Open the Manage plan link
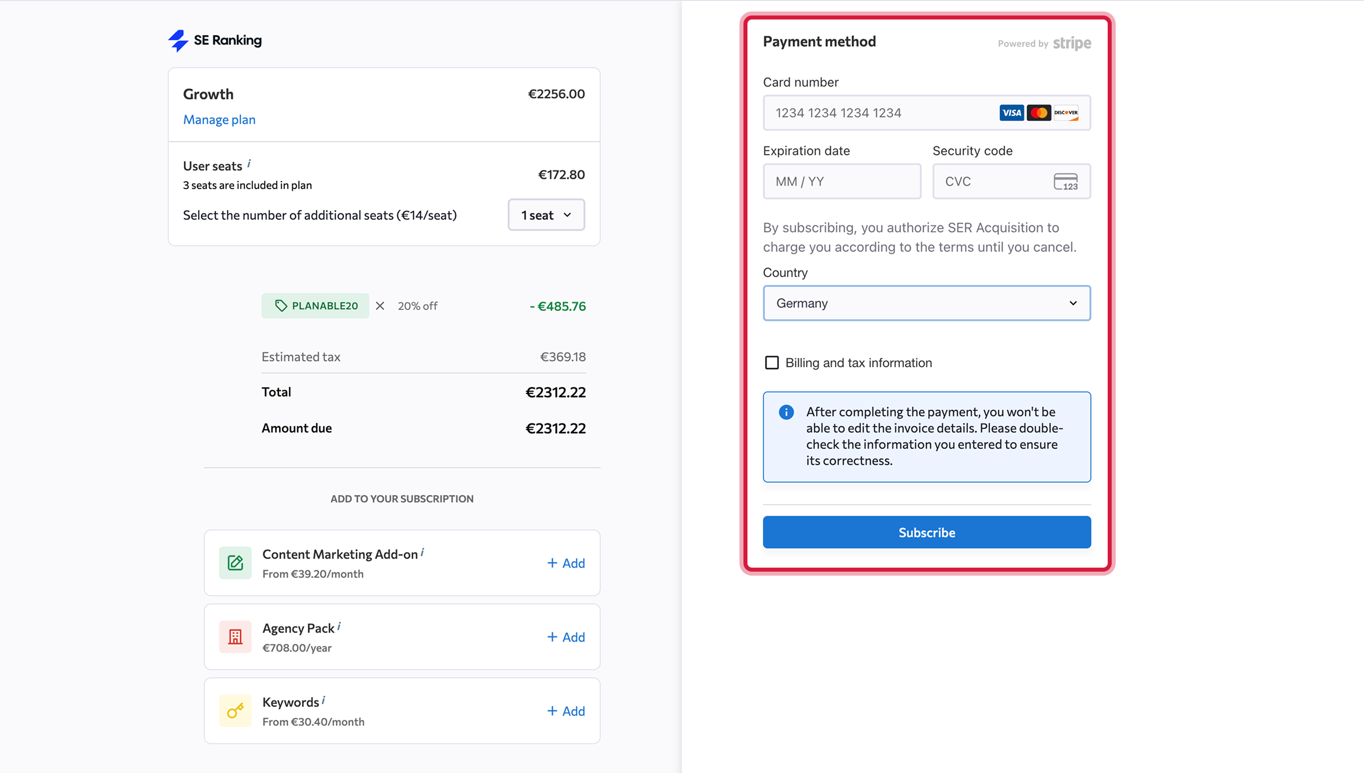This screenshot has height=773, width=1364. point(219,120)
